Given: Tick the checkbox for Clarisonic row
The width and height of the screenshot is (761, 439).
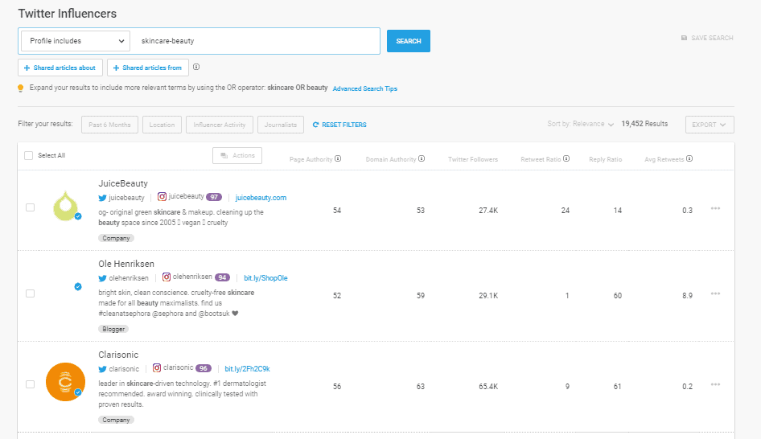Looking at the screenshot, I should 30,384.
